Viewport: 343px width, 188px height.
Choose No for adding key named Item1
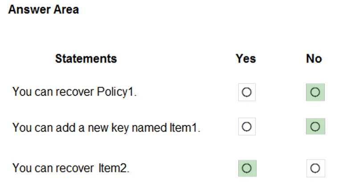click(315, 127)
